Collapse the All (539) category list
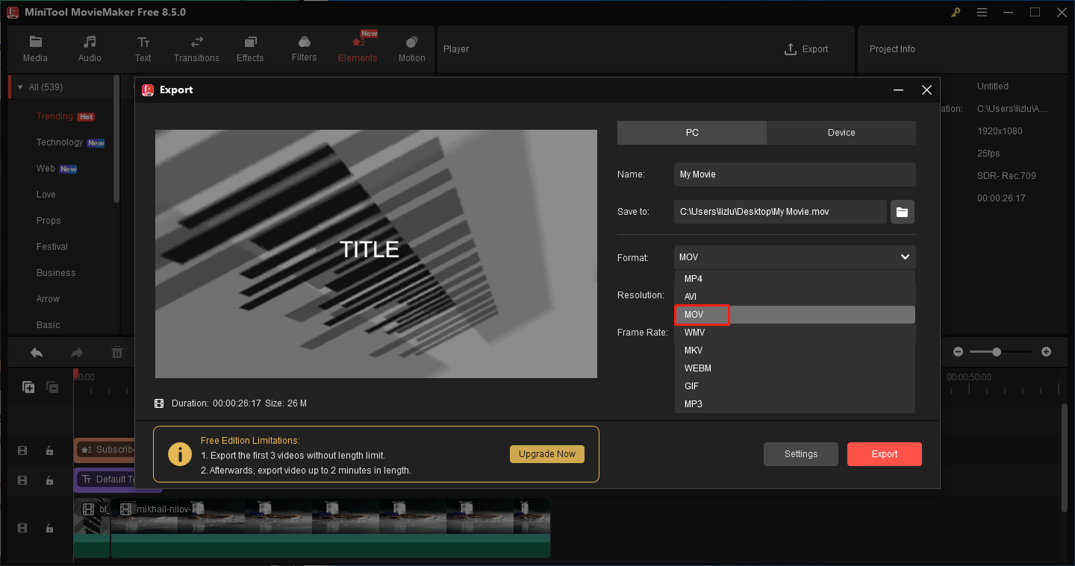The height and width of the screenshot is (566, 1075). (x=19, y=87)
